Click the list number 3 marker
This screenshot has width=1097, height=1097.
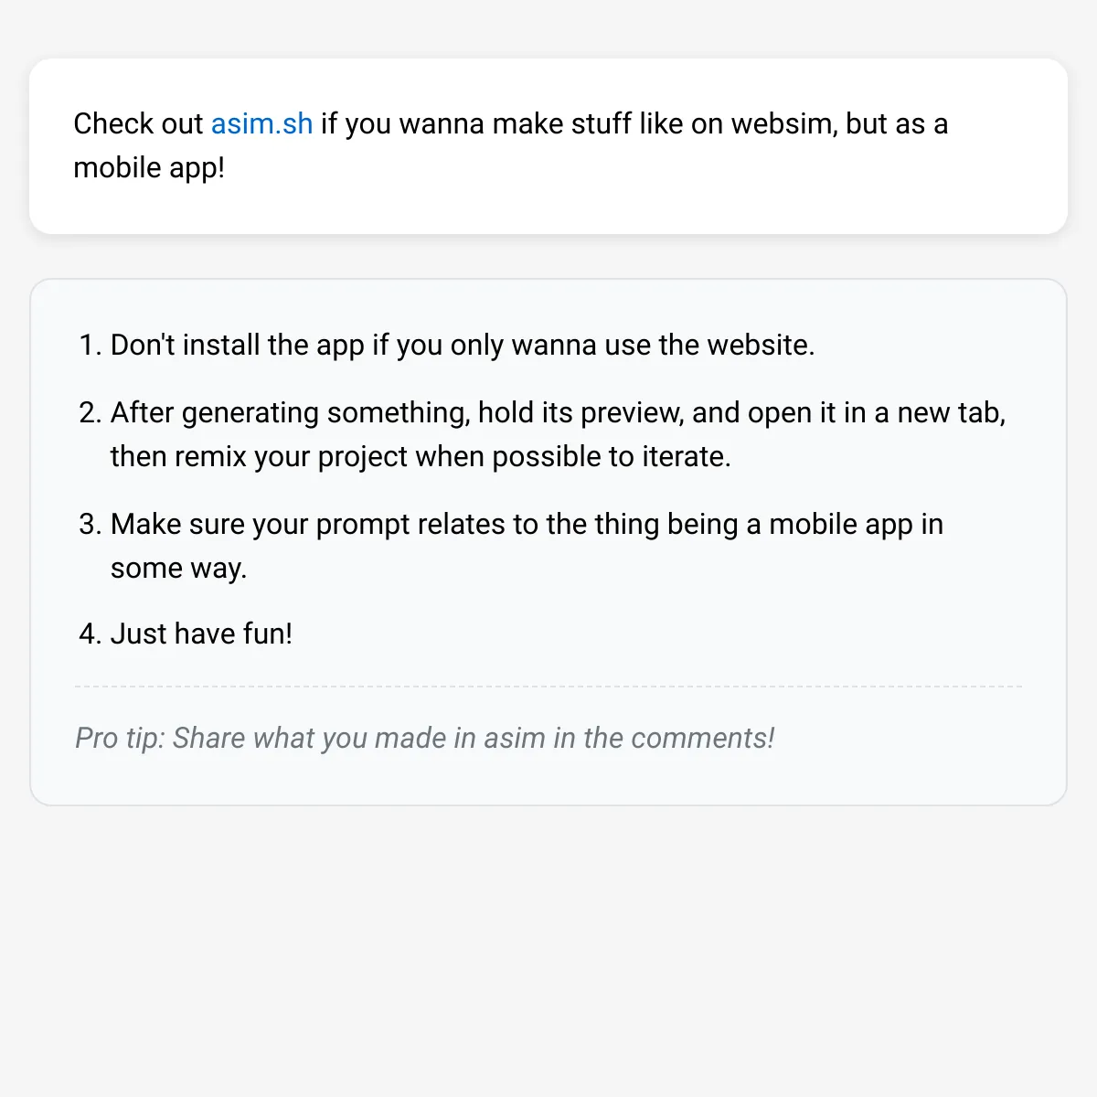(x=91, y=524)
